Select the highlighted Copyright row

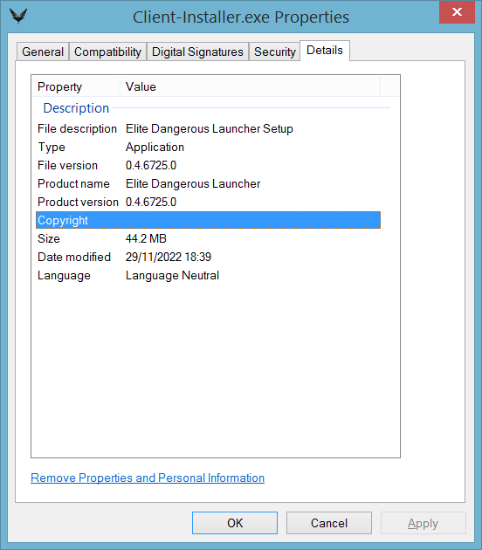208,220
